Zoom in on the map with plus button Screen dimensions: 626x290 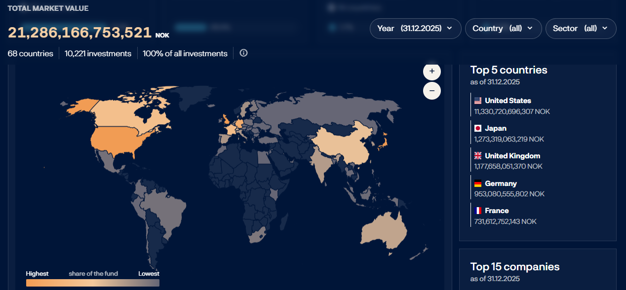(432, 72)
